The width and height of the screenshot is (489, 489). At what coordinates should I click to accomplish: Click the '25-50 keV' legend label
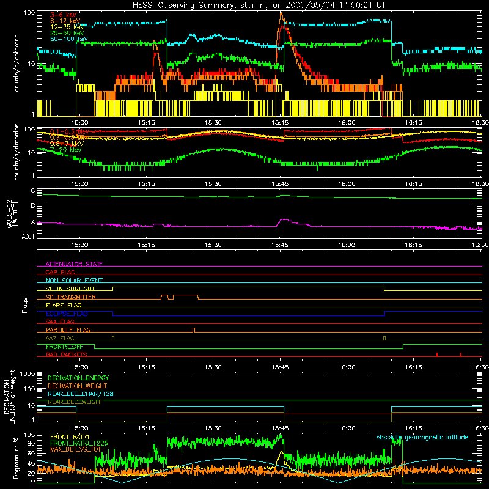[67, 33]
